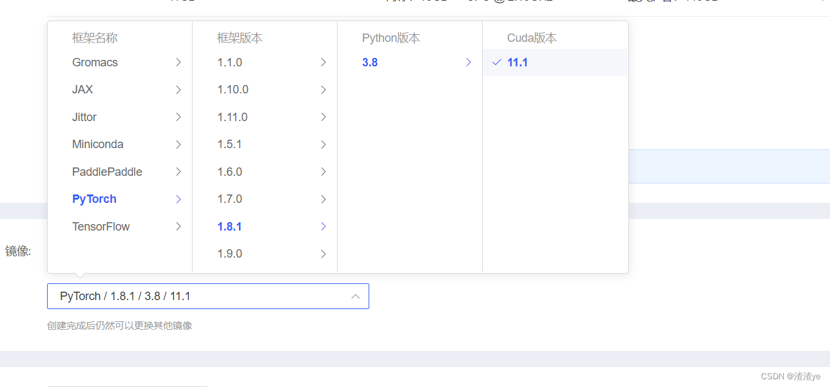Screen dimensions: 830x387
Task: Expand the version 1.7.0 chevron arrow
Action: pyautogui.click(x=323, y=199)
